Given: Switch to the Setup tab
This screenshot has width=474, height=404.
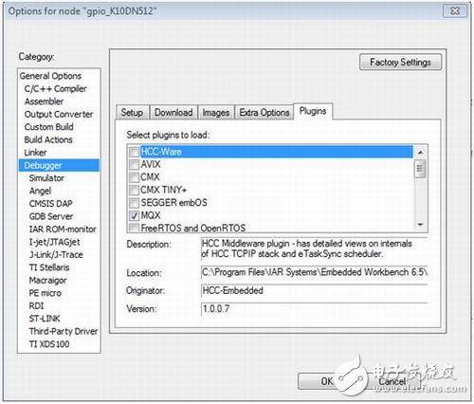Looking at the screenshot, I should click(x=132, y=113).
